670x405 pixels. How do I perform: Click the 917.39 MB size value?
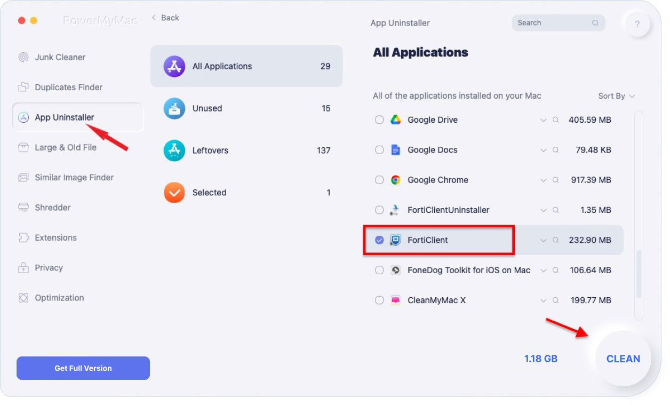(x=591, y=180)
